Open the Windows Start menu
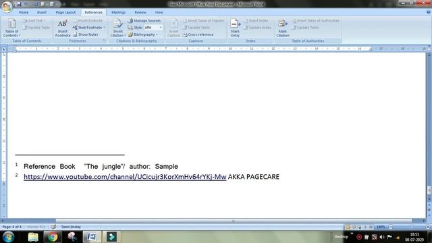 pyautogui.click(x=8, y=237)
